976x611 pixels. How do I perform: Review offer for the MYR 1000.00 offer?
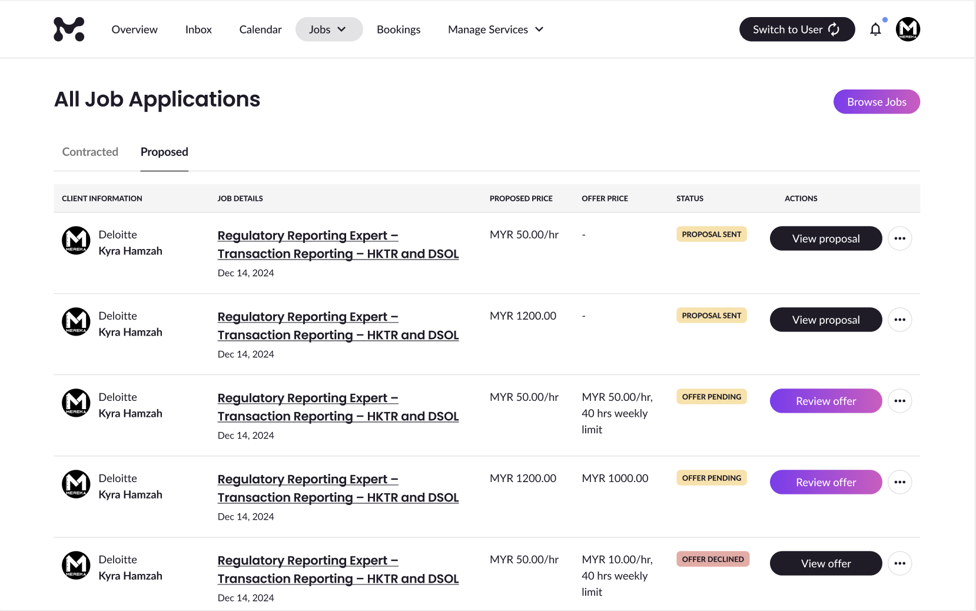825,482
